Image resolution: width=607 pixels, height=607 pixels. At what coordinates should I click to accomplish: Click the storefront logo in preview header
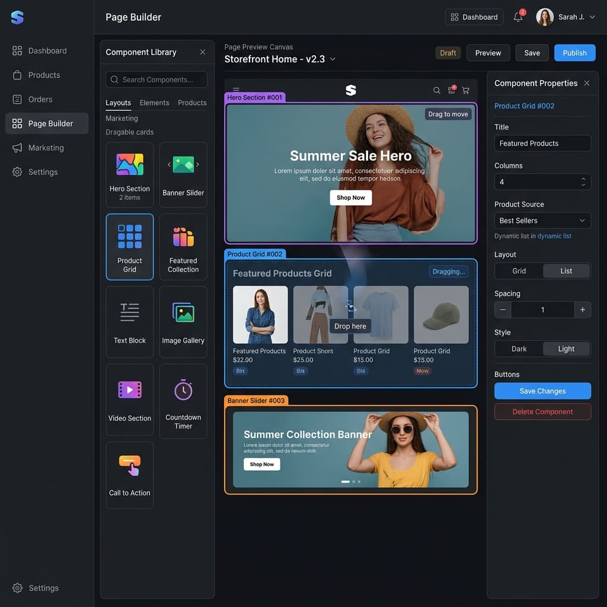(351, 90)
